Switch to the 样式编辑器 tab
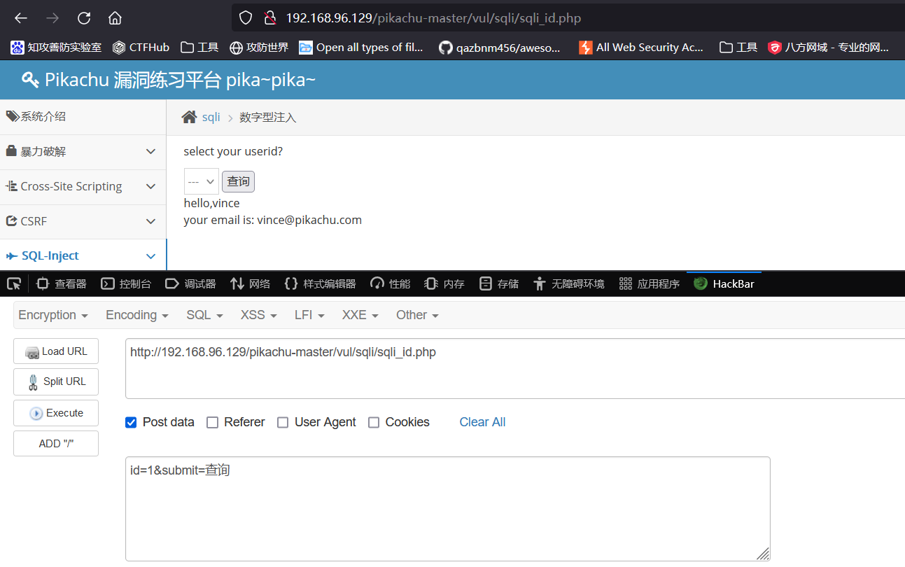This screenshot has width=905, height=567. tap(321, 283)
